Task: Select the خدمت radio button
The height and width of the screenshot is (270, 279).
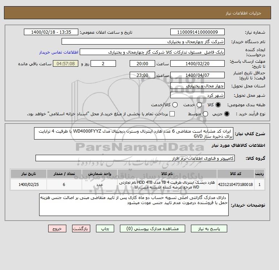Action: tap(199, 105)
